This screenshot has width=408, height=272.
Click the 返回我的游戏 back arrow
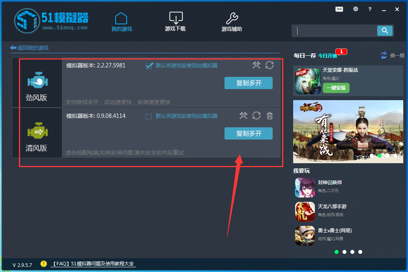pos(12,48)
